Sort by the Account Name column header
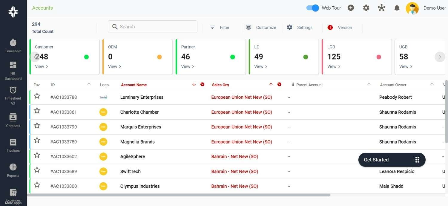The height and width of the screenshot is (206, 448). point(134,85)
